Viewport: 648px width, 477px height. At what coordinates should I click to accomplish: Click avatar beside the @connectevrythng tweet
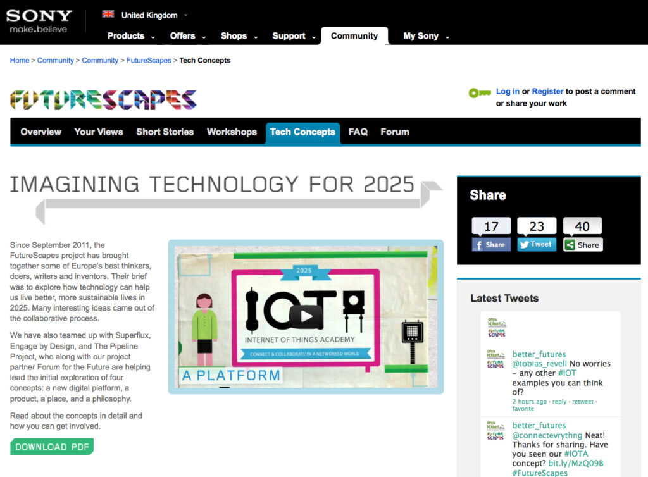(x=496, y=430)
